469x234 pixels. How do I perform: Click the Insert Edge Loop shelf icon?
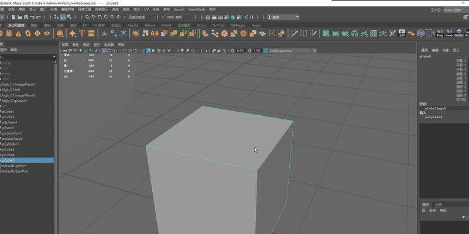304,33
